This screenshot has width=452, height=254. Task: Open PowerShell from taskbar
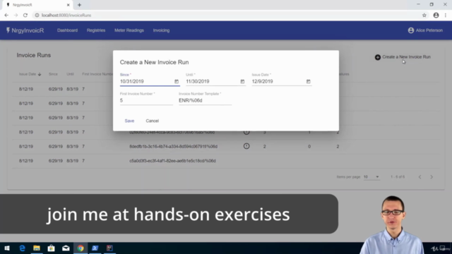[95, 248]
